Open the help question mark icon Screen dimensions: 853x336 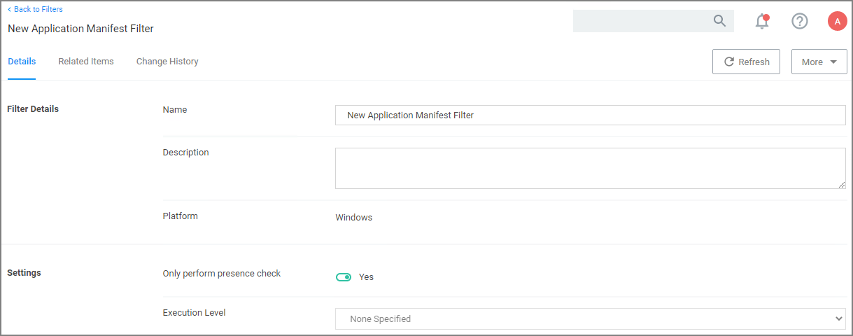click(799, 21)
